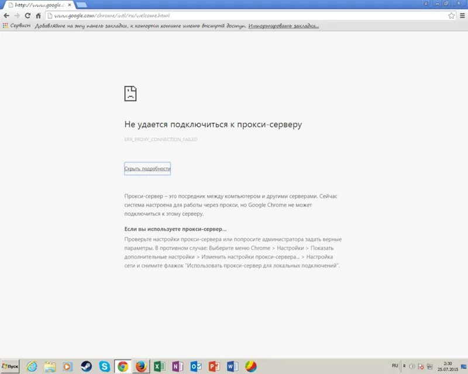Click the show desktop button
Viewport: 468px width, 374px height.
tap(464, 366)
